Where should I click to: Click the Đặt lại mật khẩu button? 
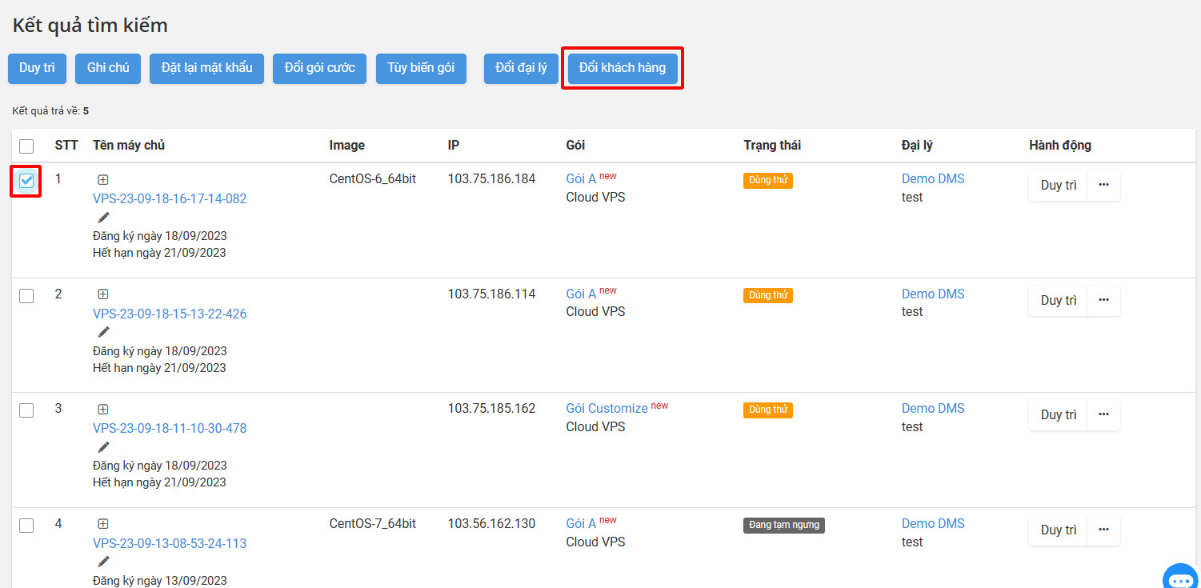(x=207, y=68)
